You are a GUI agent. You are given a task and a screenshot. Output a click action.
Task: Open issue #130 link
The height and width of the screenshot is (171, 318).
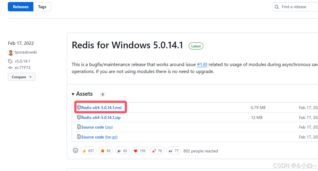(x=202, y=64)
